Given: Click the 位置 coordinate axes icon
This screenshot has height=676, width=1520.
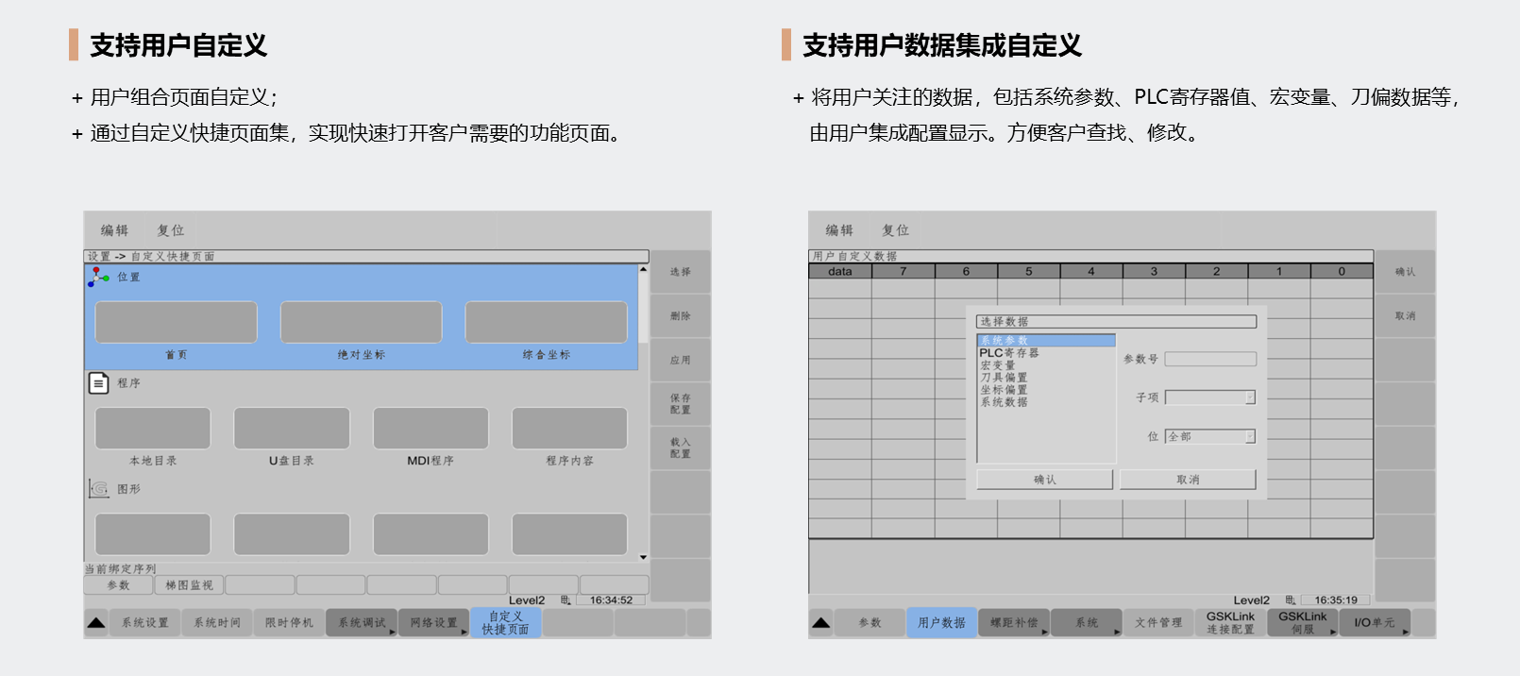Looking at the screenshot, I should pos(98,277).
